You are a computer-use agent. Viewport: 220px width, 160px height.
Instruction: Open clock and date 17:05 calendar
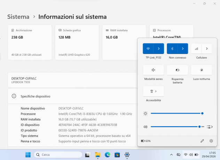click(x=209, y=155)
